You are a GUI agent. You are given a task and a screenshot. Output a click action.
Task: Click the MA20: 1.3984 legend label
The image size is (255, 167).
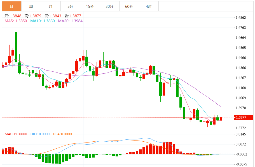pos(70,21)
